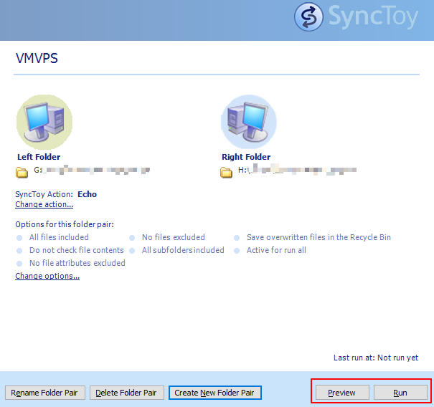Click Active for run all text
434x407 pixels.
[276, 250]
